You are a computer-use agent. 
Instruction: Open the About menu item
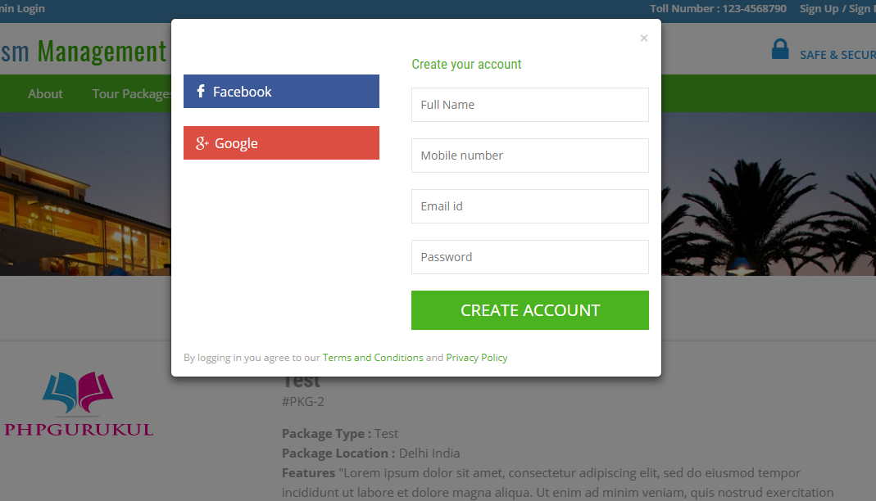tap(45, 94)
